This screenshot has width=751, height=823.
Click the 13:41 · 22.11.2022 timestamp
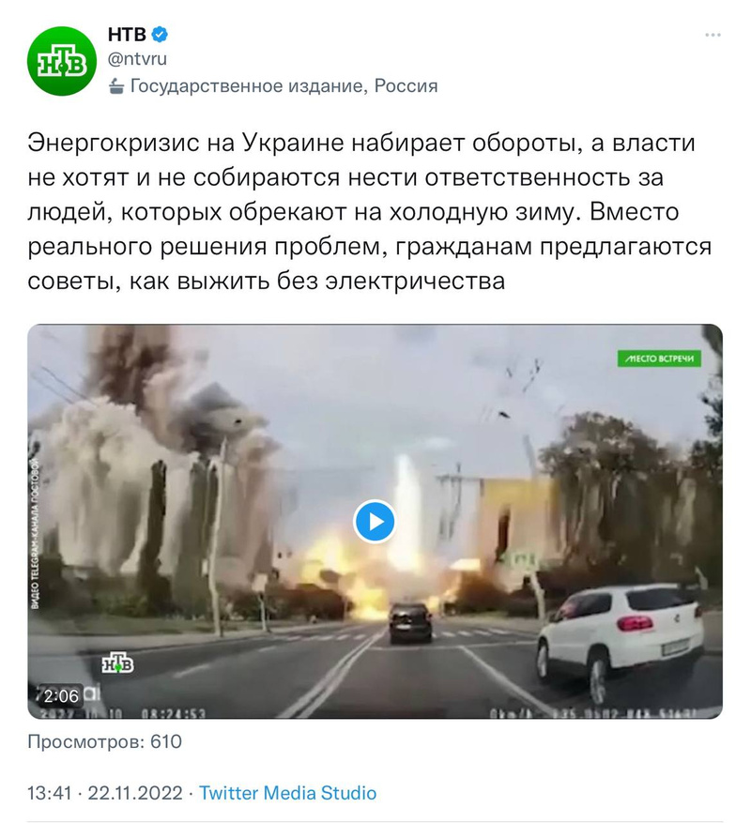point(105,793)
